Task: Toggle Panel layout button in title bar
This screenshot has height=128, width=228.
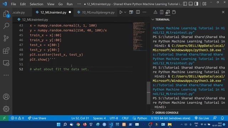Action: (x=191, y=4)
